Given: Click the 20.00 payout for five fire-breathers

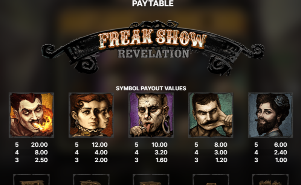Looking at the screenshot, I should 39,145.
